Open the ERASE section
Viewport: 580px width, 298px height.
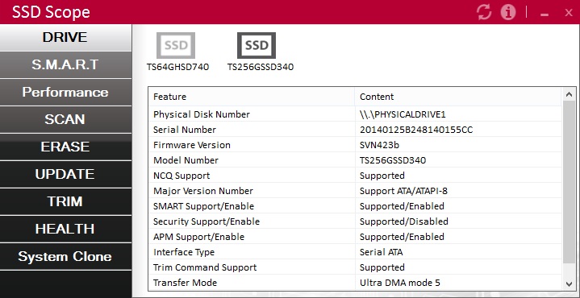[x=65, y=147]
